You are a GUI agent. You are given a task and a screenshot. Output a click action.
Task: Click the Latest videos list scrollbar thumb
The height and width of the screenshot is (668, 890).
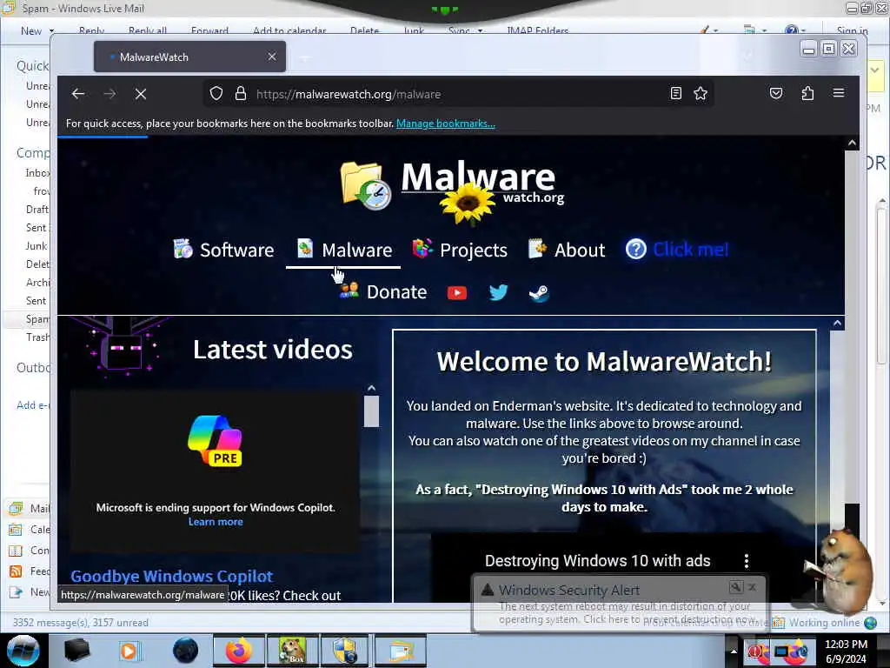click(x=371, y=411)
